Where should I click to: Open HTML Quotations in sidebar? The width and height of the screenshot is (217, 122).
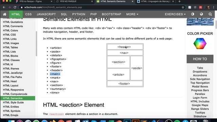tap(13, 22)
